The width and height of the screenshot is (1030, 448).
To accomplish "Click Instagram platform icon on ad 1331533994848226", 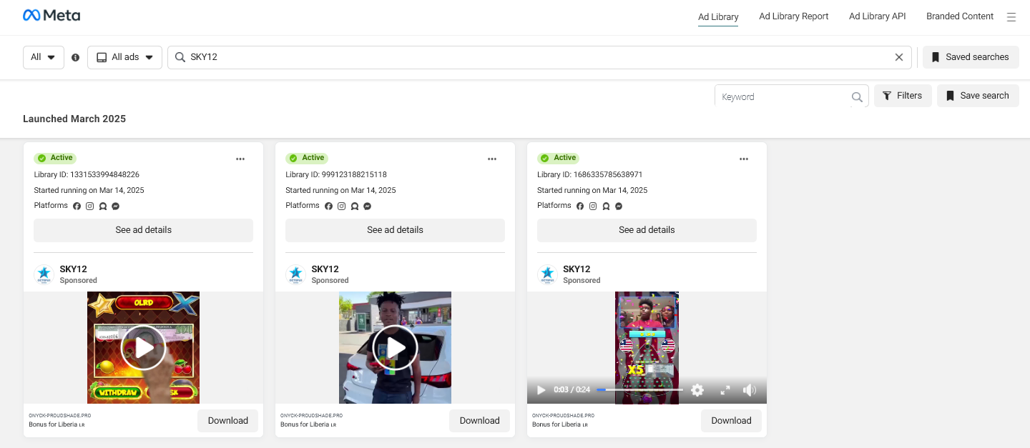I will click(90, 206).
